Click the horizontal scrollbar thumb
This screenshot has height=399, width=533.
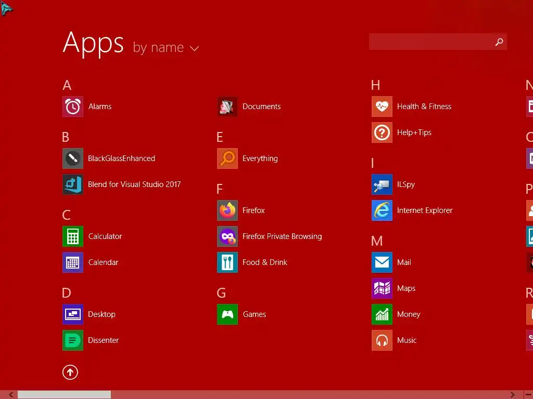[x=64, y=395]
